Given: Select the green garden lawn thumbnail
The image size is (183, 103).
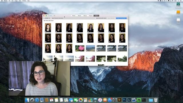Looking at the screenshot, I should 122,59.
